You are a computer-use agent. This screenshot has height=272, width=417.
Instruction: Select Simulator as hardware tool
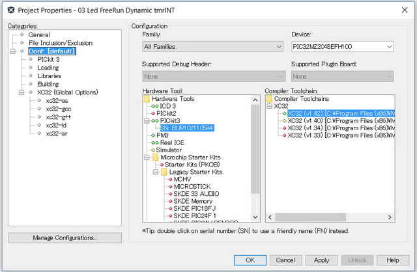169,150
